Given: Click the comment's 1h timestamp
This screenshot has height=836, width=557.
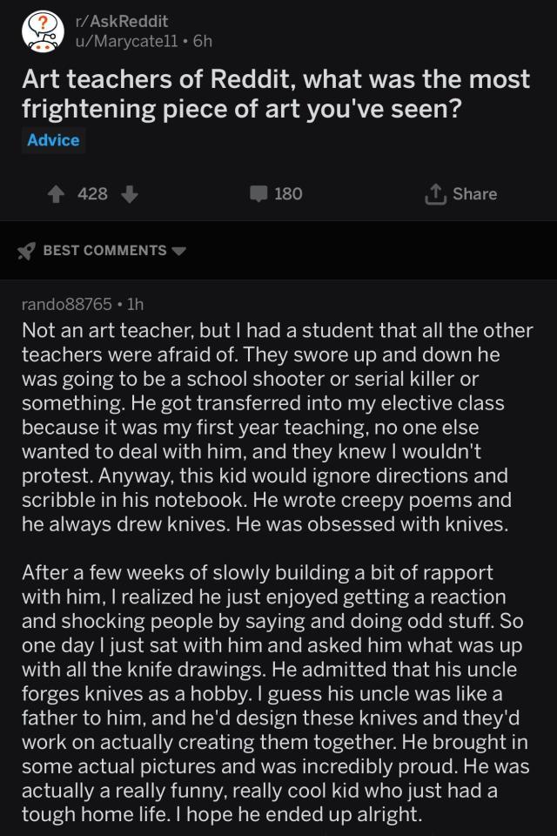Looking at the screenshot, I should (136, 304).
